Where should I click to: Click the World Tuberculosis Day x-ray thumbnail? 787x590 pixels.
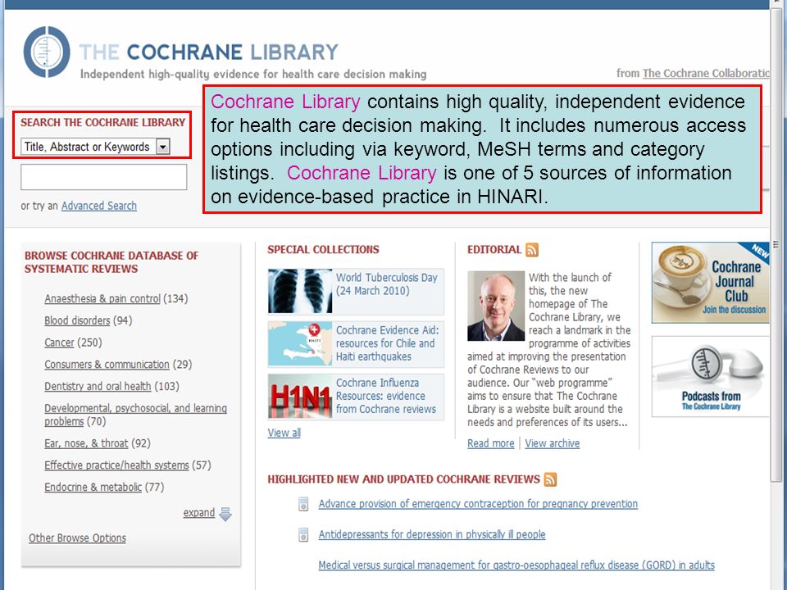[x=300, y=292]
